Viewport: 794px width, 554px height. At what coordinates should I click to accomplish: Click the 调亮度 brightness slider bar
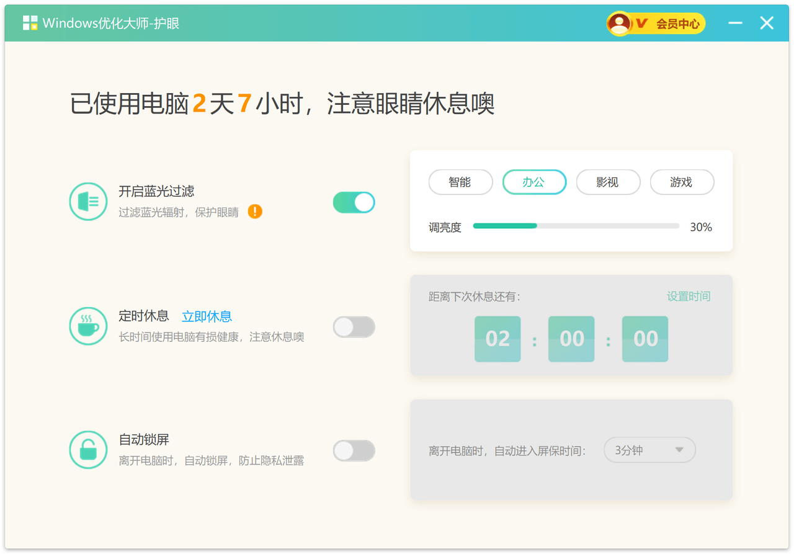coord(576,226)
